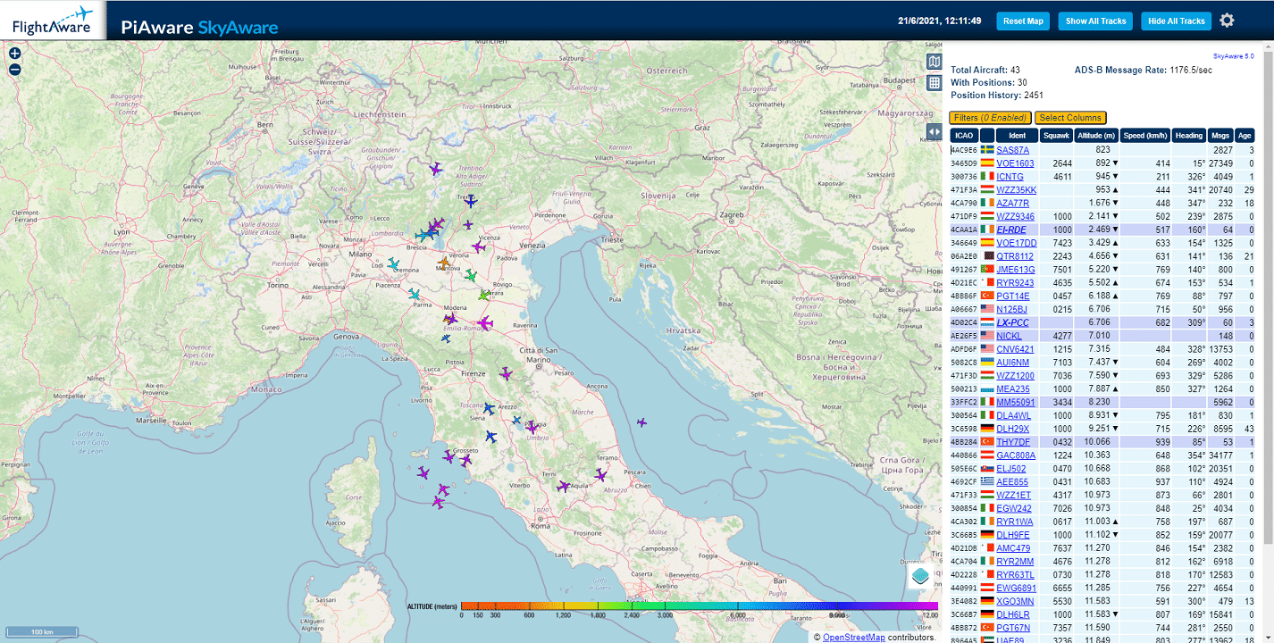1274x643 pixels.
Task: Click the folded map icon button
Action: click(x=934, y=62)
